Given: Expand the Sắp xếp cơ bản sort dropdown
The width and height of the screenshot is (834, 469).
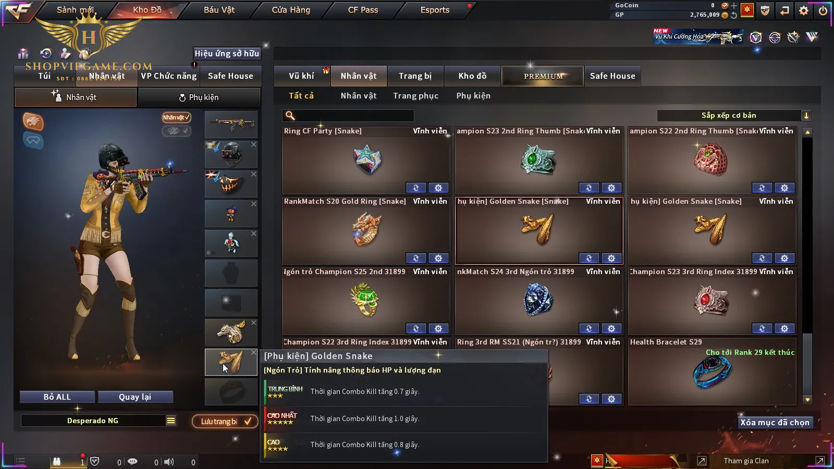Looking at the screenshot, I should (806, 116).
